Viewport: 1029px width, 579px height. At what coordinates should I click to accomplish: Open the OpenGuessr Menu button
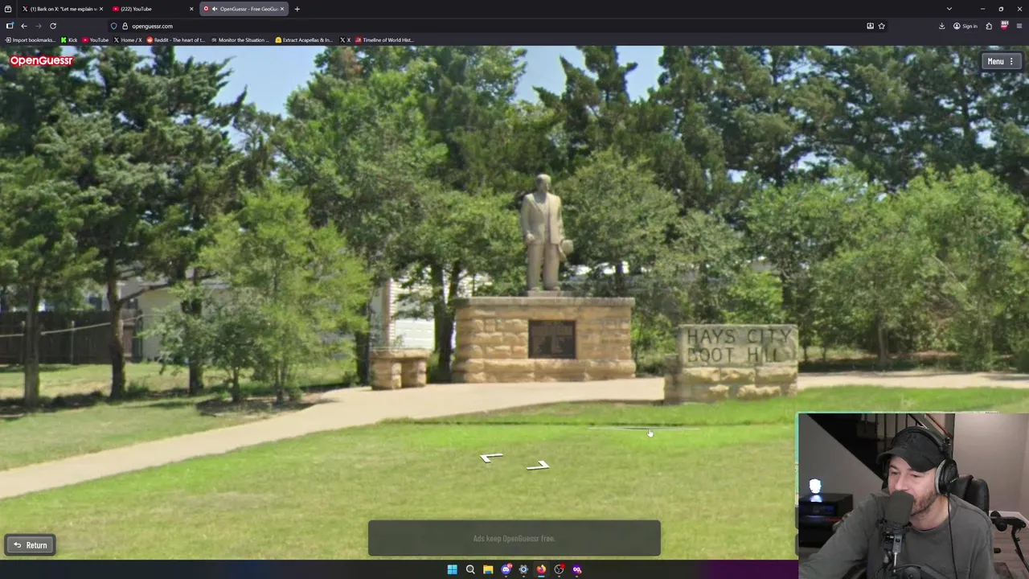[1002, 62]
